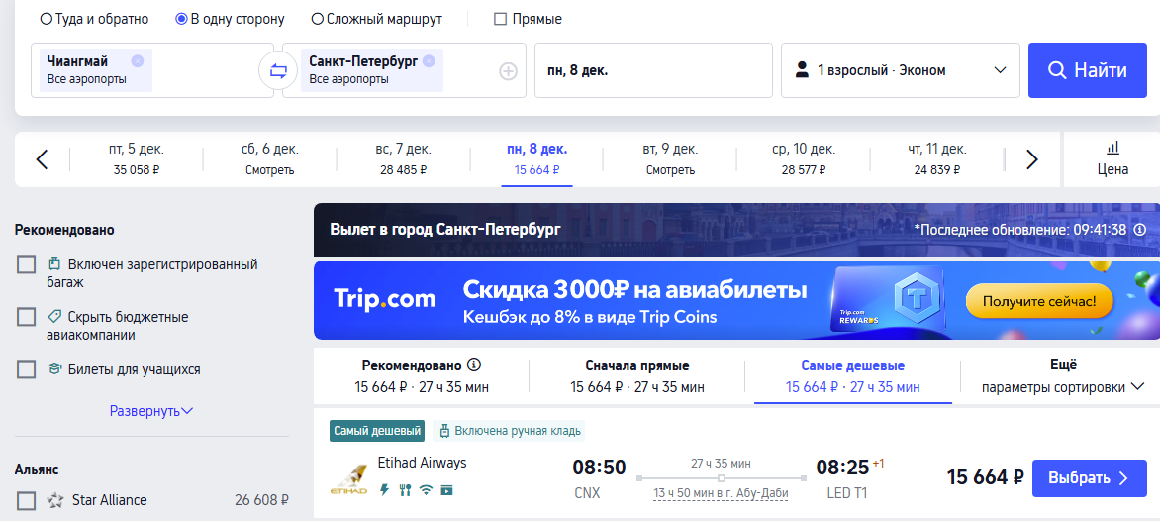Show previous dates with the left arrow
Viewport: 1160px width, 521px height.
[x=42, y=159]
